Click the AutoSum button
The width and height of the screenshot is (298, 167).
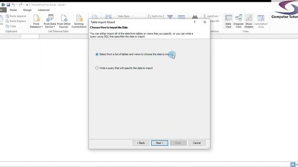click(x=211, y=16)
